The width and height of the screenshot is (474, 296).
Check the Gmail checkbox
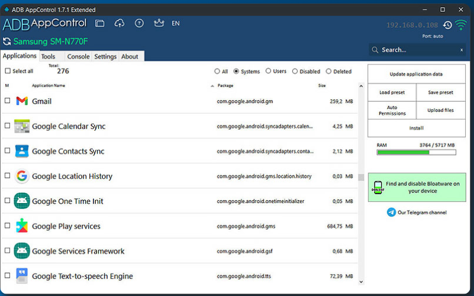pos(8,101)
